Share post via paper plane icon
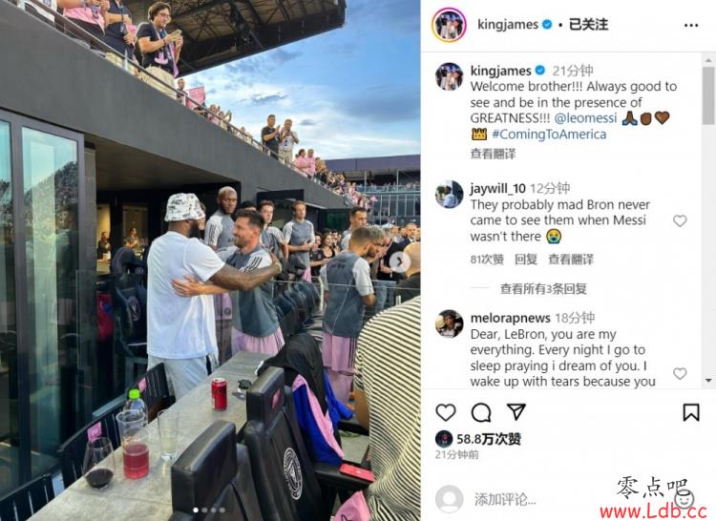Image resolution: width=716 pixels, height=521 pixels. 516,412
